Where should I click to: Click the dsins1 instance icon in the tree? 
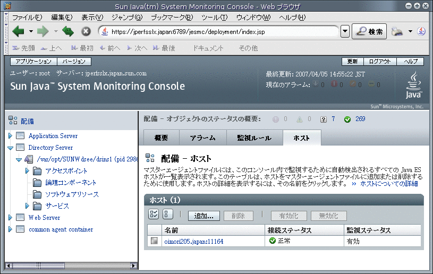click(29, 159)
